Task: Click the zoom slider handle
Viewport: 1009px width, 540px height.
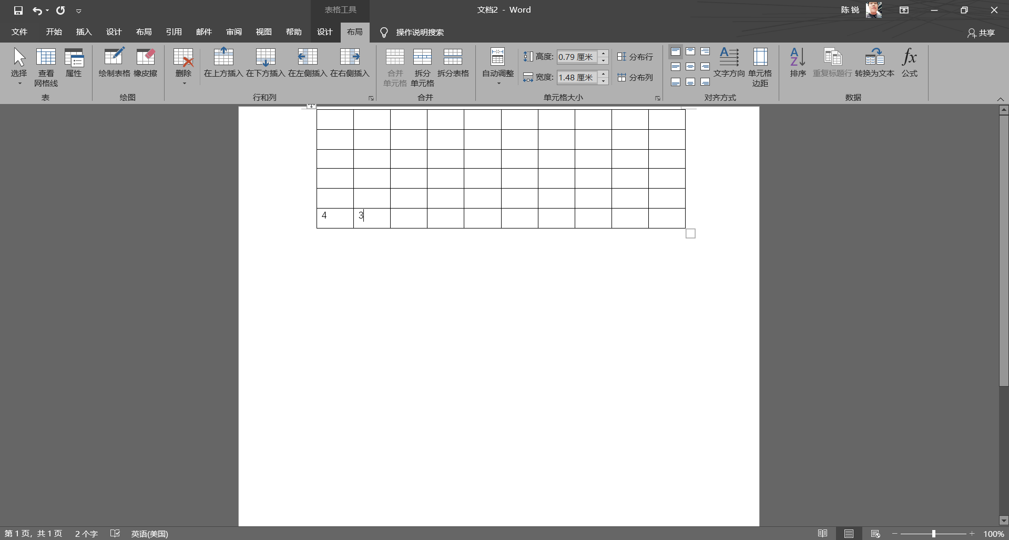Action: [x=934, y=534]
